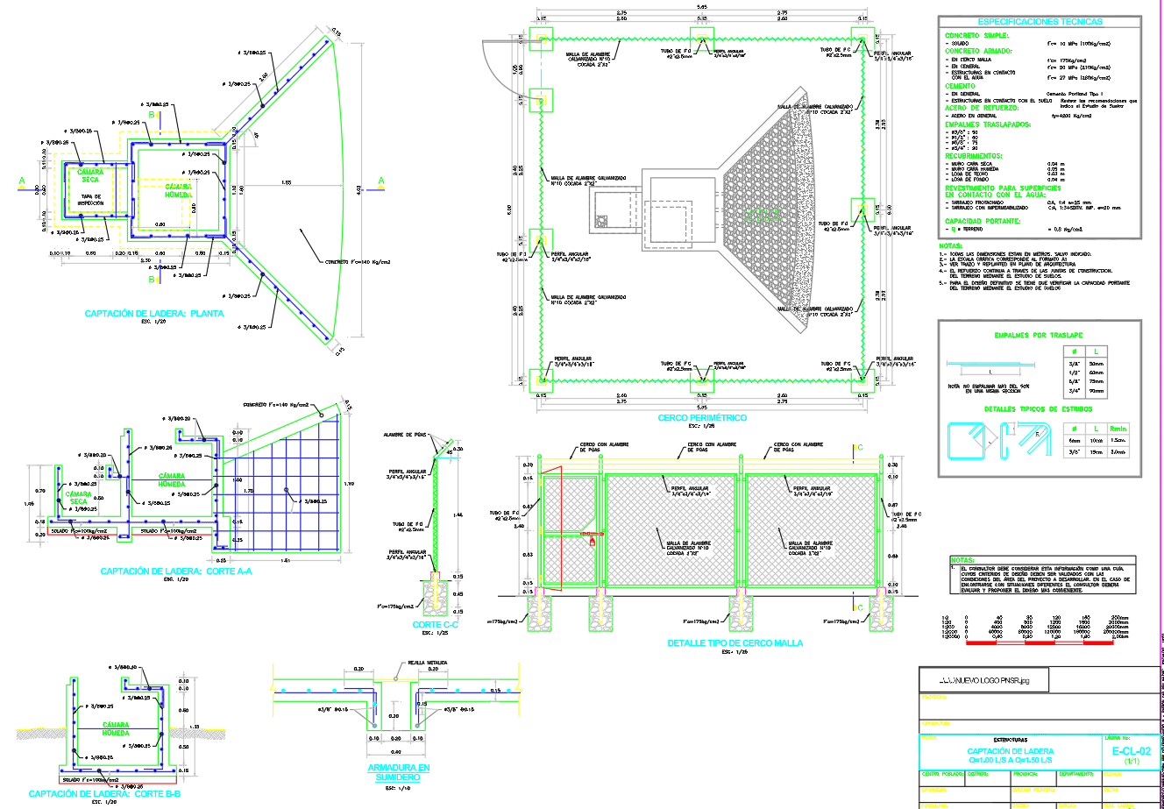Select the ESPECIFICACIONES TÉCNICAS title
1164x809 pixels.
(1040, 22)
